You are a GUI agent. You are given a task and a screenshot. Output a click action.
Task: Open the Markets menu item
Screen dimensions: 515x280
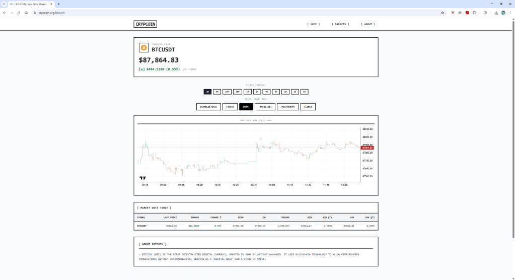(340, 24)
